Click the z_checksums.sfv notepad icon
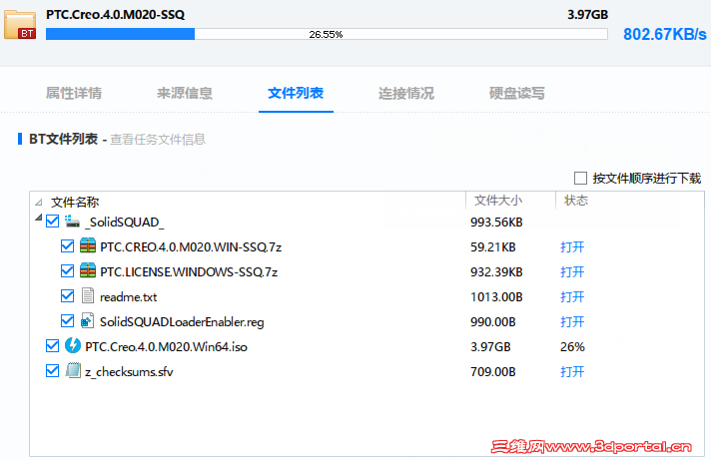 coord(73,371)
